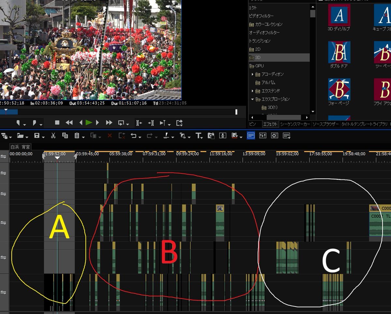Toggle the palette display button
Image resolution: width=391 pixels, height=314 pixels.
[286, 136]
